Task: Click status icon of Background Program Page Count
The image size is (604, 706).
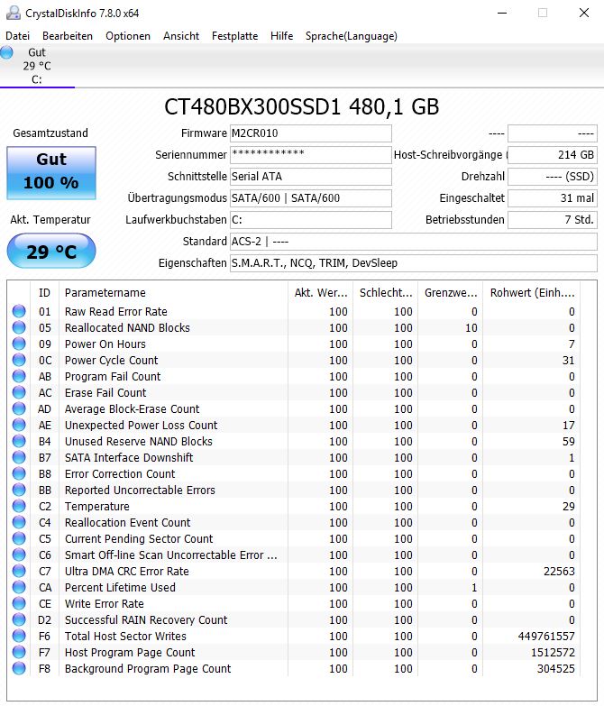Action: (19, 668)
